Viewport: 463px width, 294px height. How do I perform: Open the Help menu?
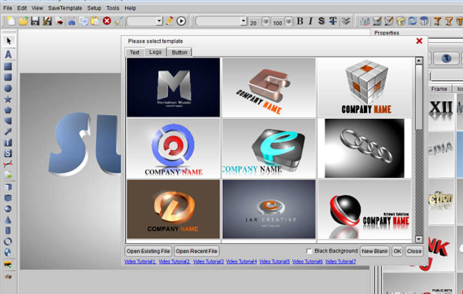130,8
